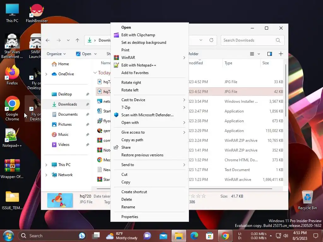Open Google Chrome desktop shortcut
Viewport: 323px width, 242px height.
[12, 108]
